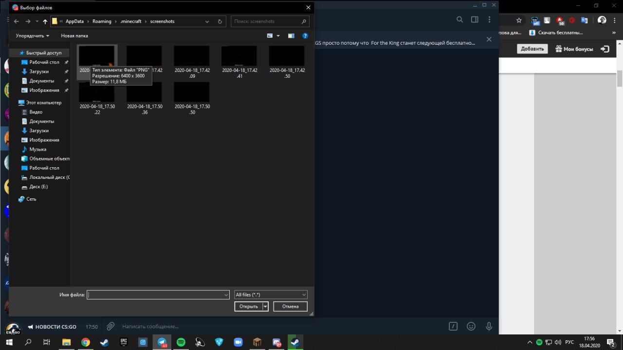The height and width of the screenshot is (350, 623).
Task: Click Roaming in the address path
Action: pos(102,21)
